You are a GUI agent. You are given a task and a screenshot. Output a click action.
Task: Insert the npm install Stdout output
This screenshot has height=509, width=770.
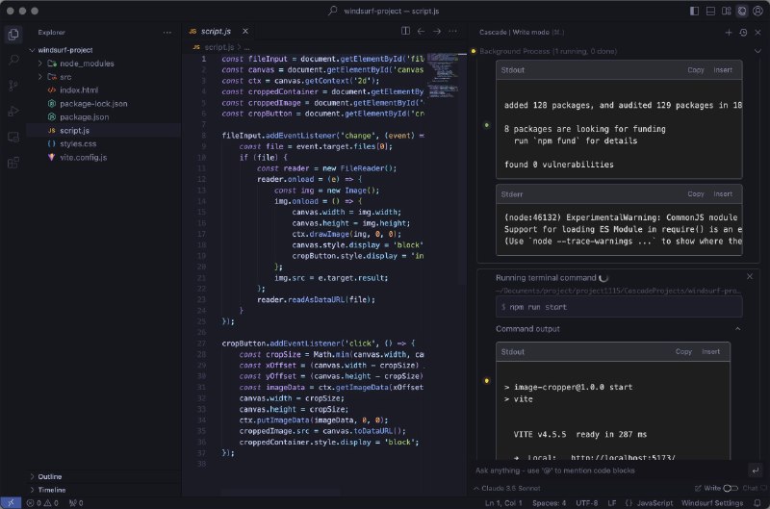[x=723, y=70]
